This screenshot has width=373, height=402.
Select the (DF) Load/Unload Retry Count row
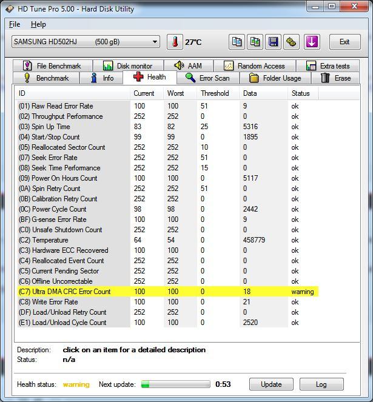coord(168,312)
